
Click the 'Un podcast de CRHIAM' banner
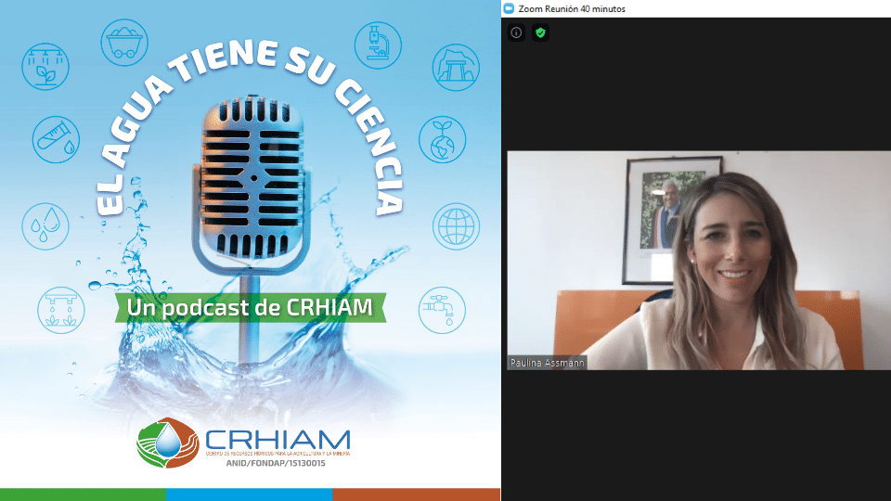click(250, 307)
